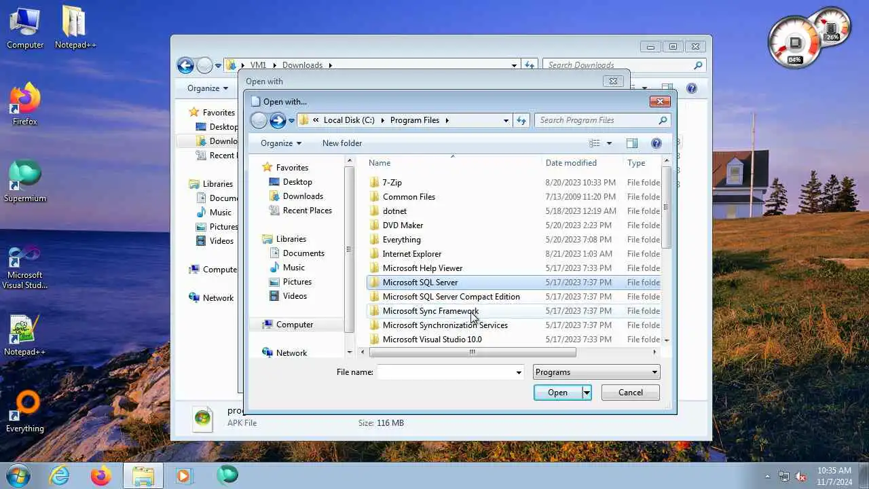The image size is (869, 489).
Task: Expand the recent pages dropdown near Forward
Action: click(x=291, y=121)
